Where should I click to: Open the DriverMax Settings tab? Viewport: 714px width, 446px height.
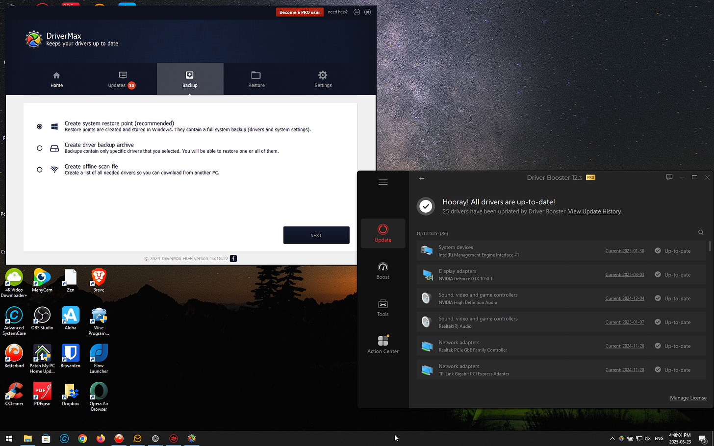click(x=323, y=79)
